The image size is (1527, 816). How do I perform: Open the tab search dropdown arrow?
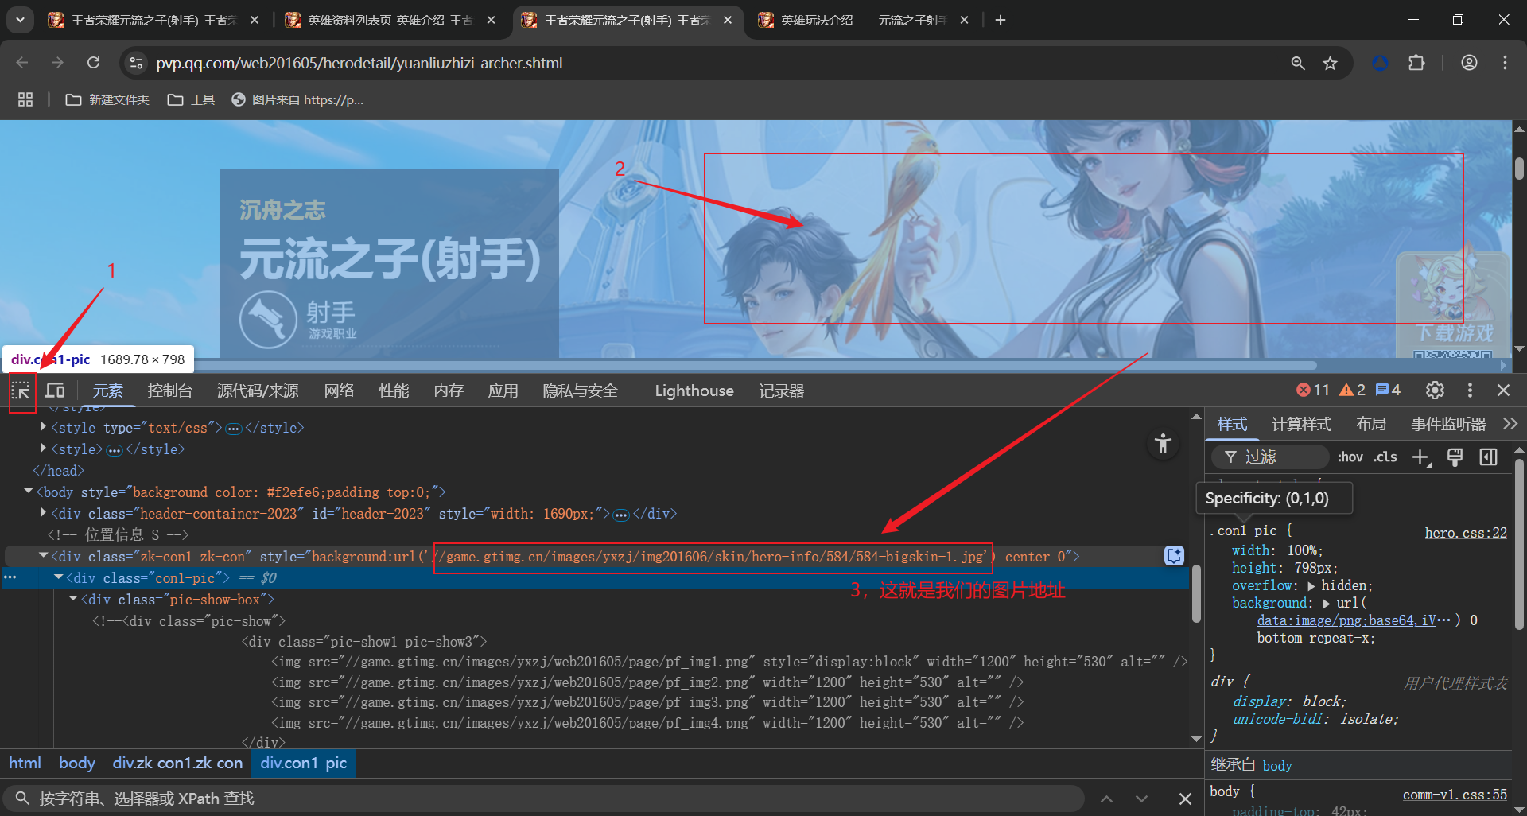coord(20,20)
